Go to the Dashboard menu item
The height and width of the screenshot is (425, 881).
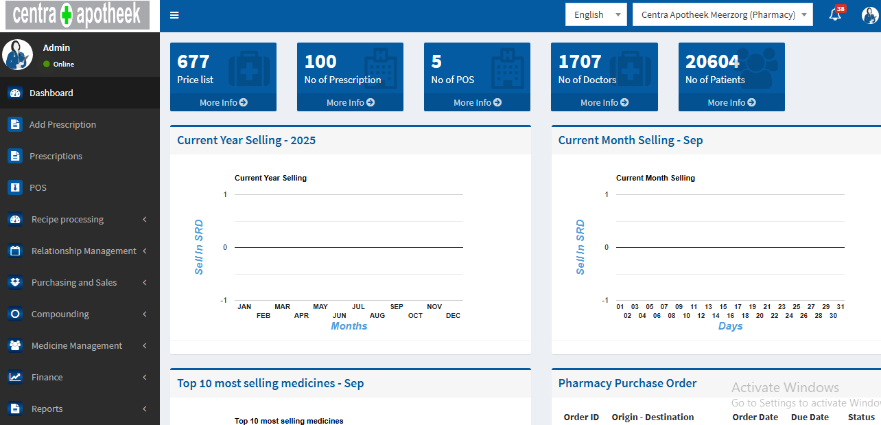point(51,93)
